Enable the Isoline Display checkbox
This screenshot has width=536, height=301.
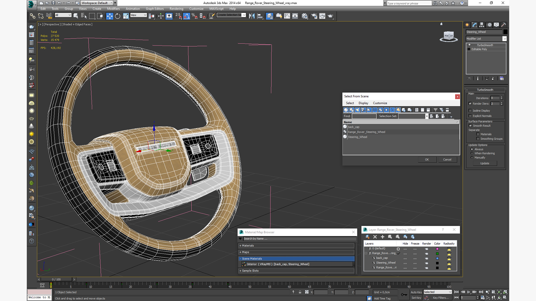[x=470, y=111]
